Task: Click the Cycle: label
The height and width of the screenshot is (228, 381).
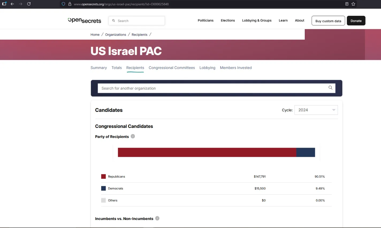Action: click(x=287, y=110)
